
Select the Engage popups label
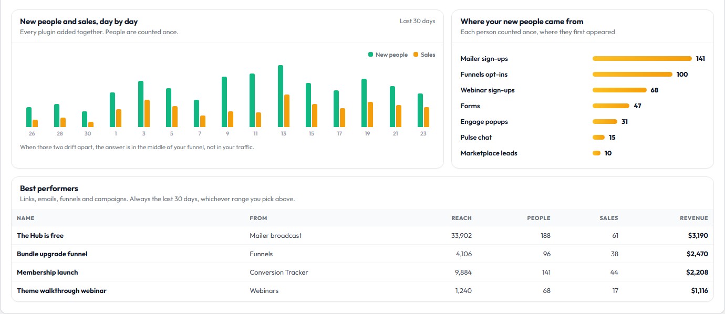tap(484, 122)
